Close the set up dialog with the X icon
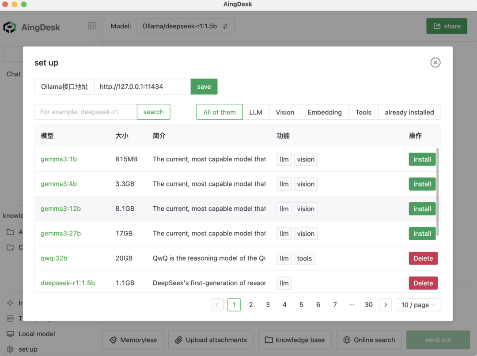477x356 pixels. click(435, 63)
